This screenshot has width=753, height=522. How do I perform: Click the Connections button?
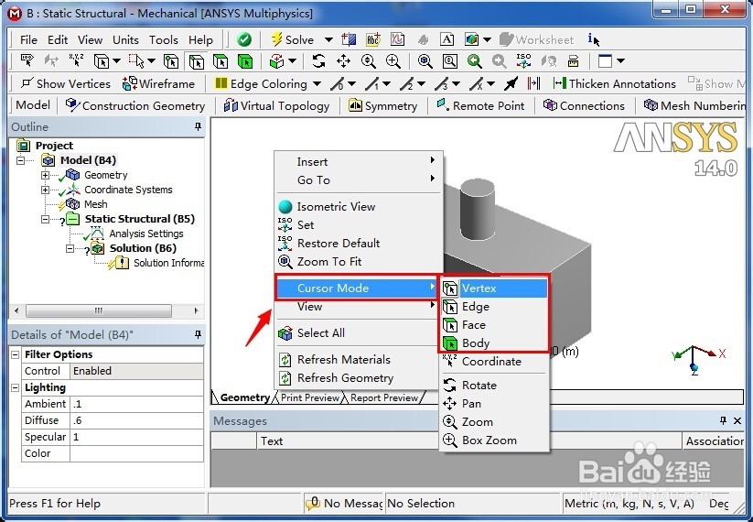(x=584, y=105)
